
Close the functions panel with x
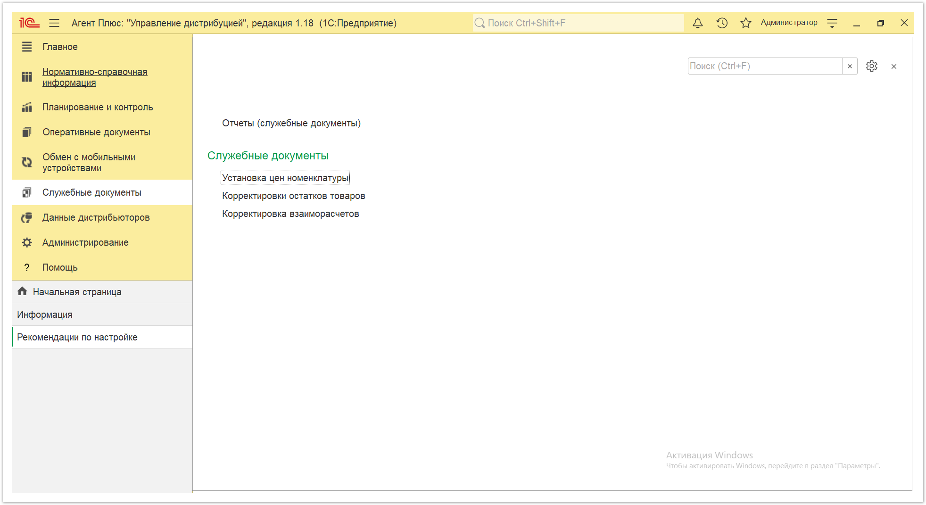point(894,66)
